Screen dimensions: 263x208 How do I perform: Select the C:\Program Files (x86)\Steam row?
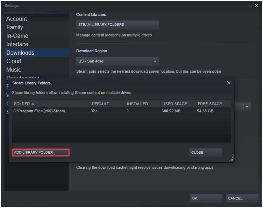pyautogui.click(x=122, y=111)
